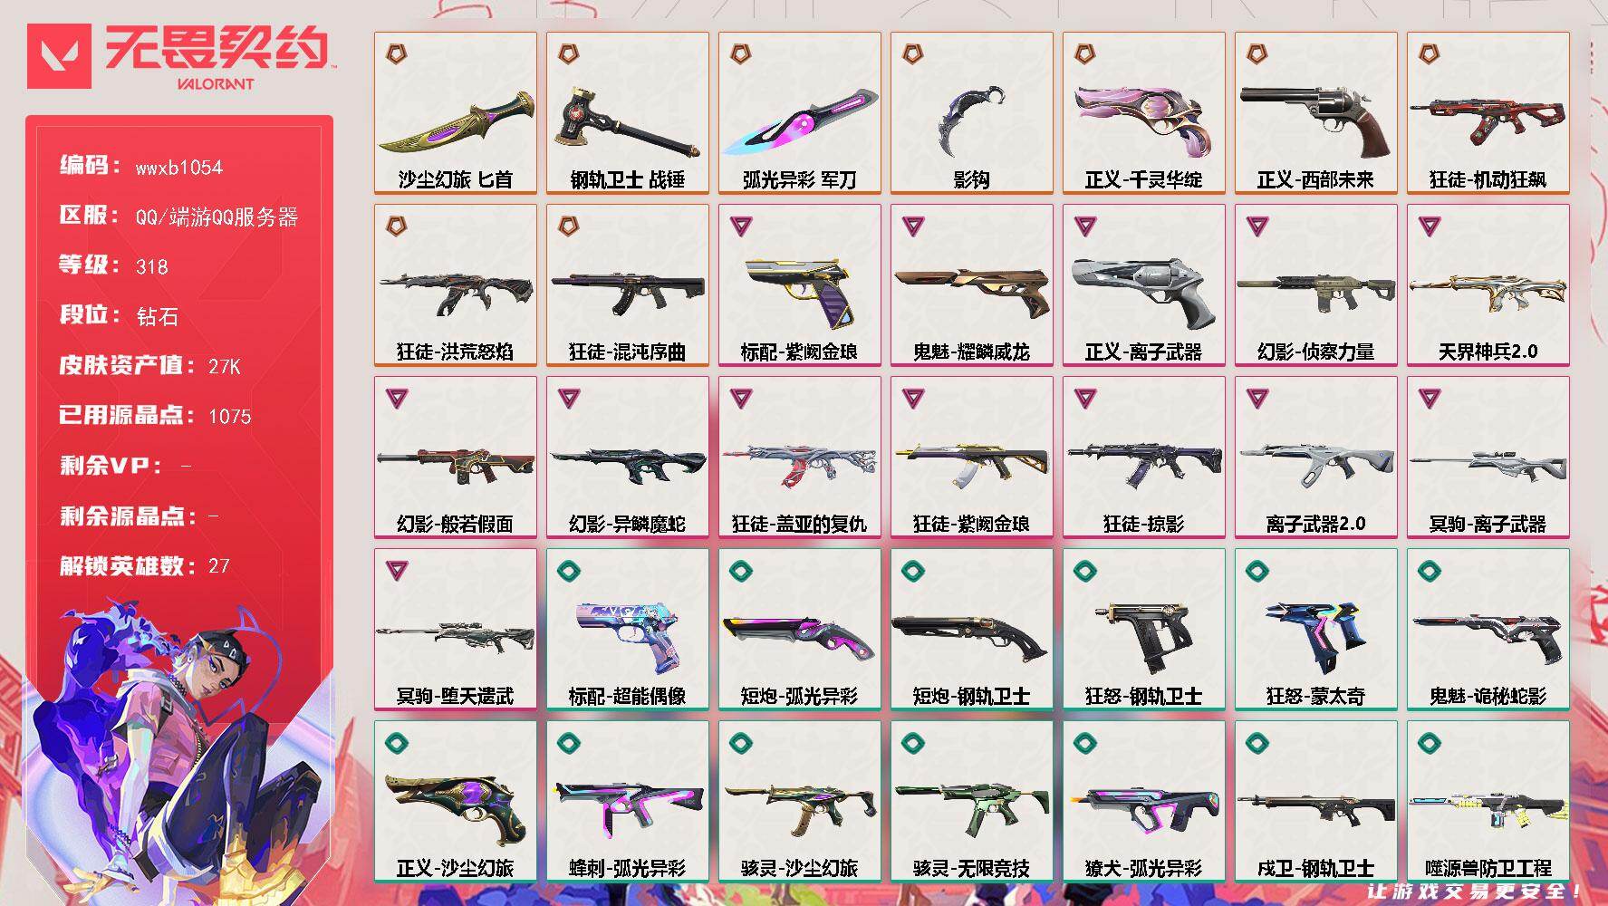Open the 獠犬-弧光异彩 rifle card
The height and width of the screenshot is (906, 1608).
click(1144, 802)
